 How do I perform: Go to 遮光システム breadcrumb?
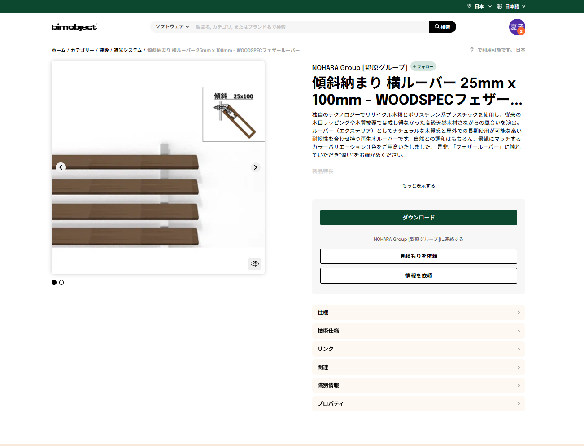[127, 50]
